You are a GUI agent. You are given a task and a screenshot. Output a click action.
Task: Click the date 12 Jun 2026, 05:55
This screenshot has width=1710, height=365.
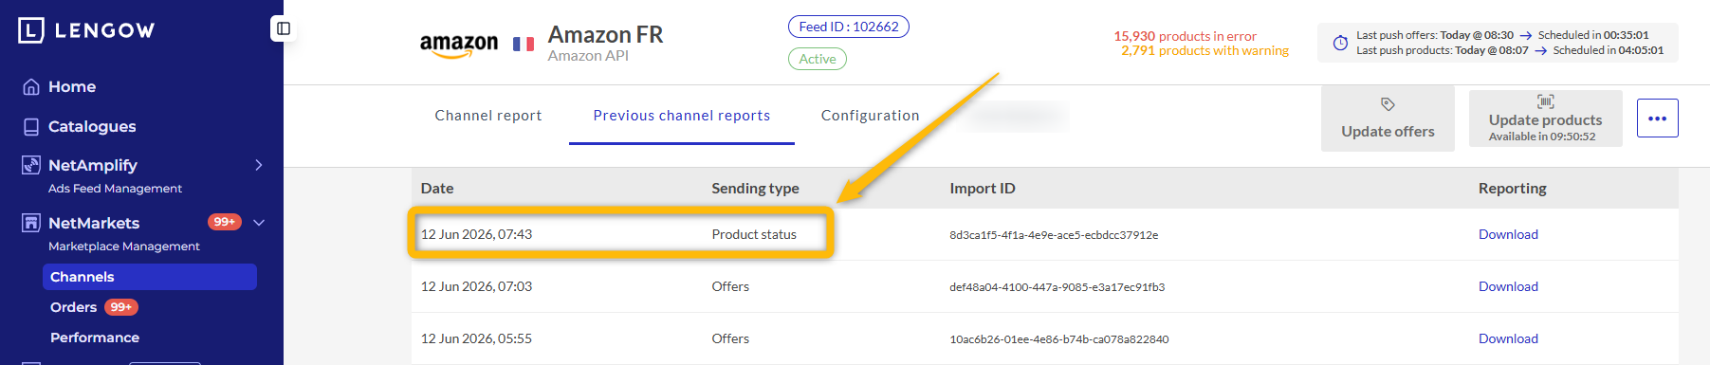[x=476, y=339]
